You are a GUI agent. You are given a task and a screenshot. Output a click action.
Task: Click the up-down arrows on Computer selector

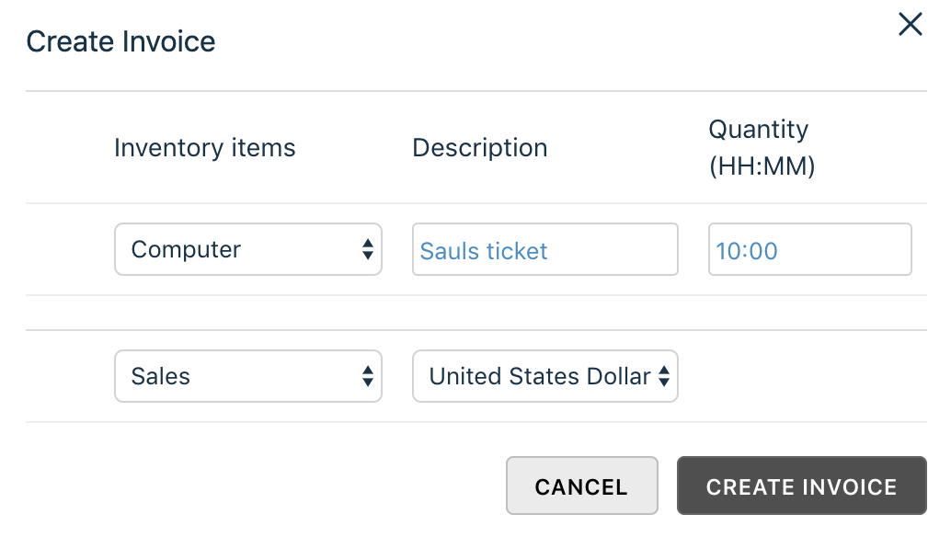click(x=368, y=249)
